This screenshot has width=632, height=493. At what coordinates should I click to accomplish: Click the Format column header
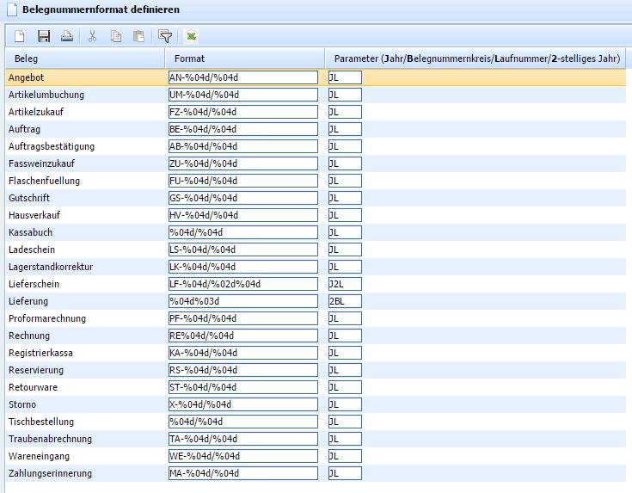coord(244,59)
